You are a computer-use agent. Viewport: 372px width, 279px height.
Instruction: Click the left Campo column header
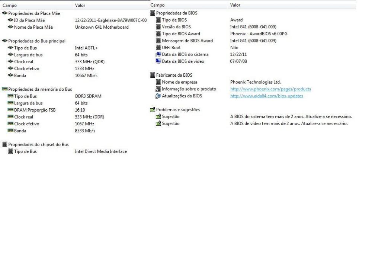click(9, 5)
